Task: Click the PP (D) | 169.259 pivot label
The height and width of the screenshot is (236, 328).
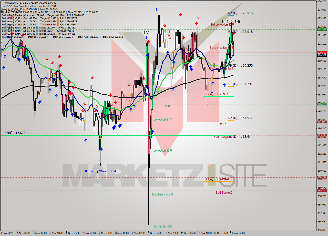Action: coord(240,66)
